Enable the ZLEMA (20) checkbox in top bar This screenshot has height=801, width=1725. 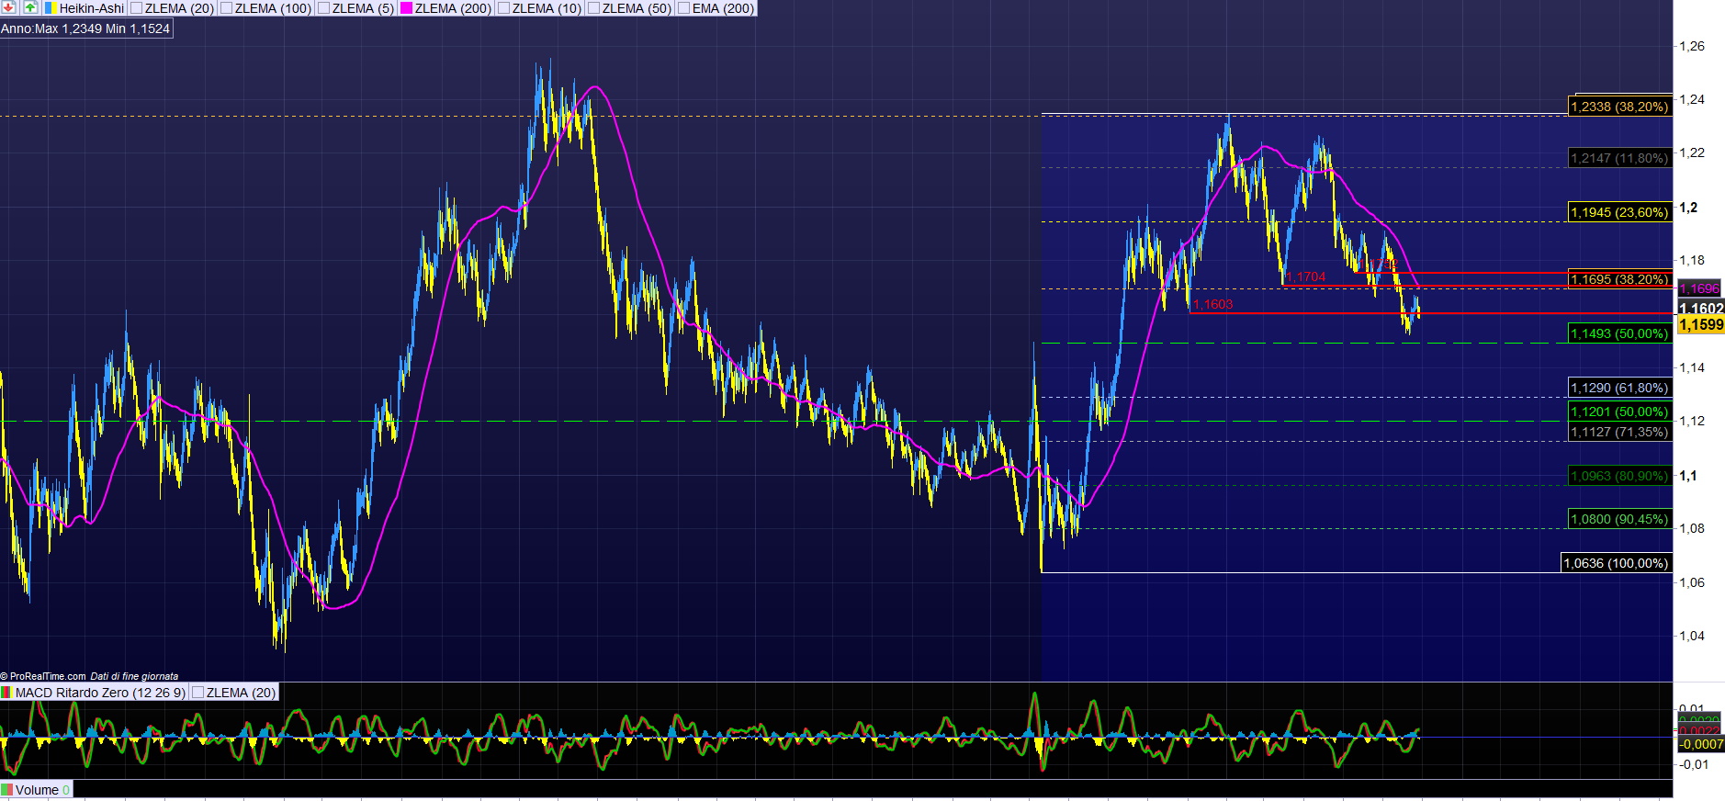click(x=137, y=8)
